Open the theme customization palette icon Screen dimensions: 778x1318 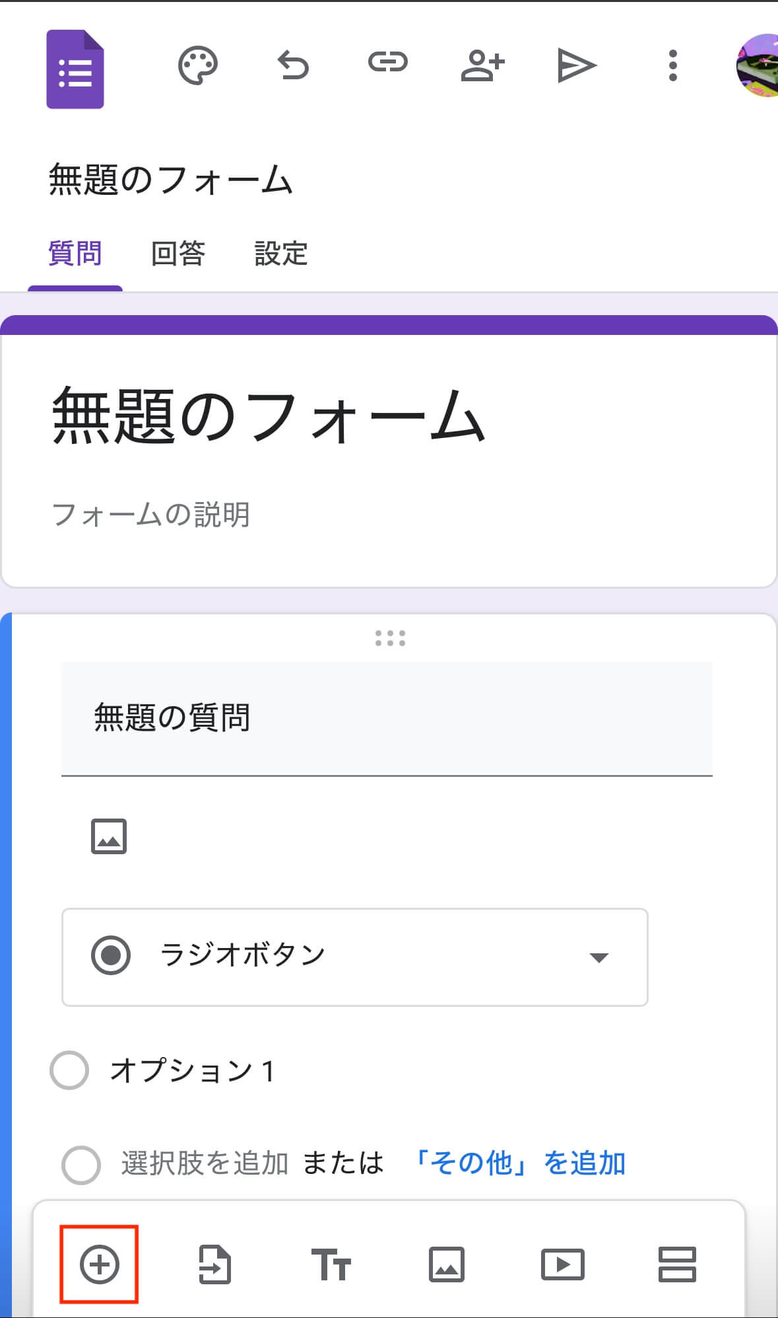(197, 65)
